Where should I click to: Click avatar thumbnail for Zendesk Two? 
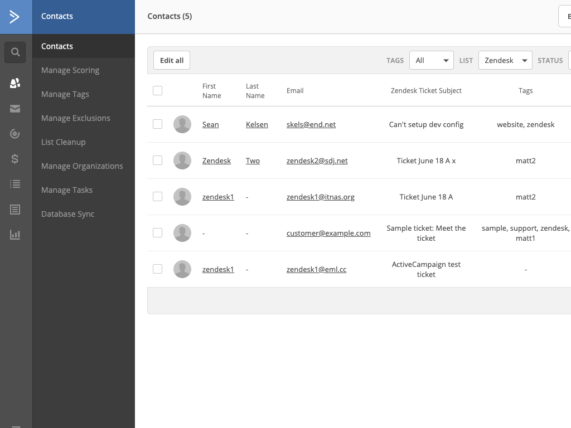[182, 160]
